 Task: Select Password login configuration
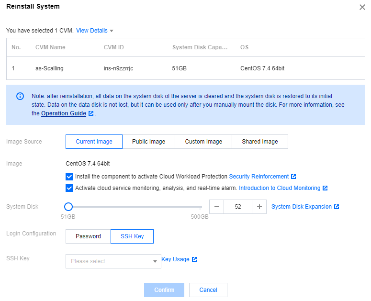(x=88, y=236)
